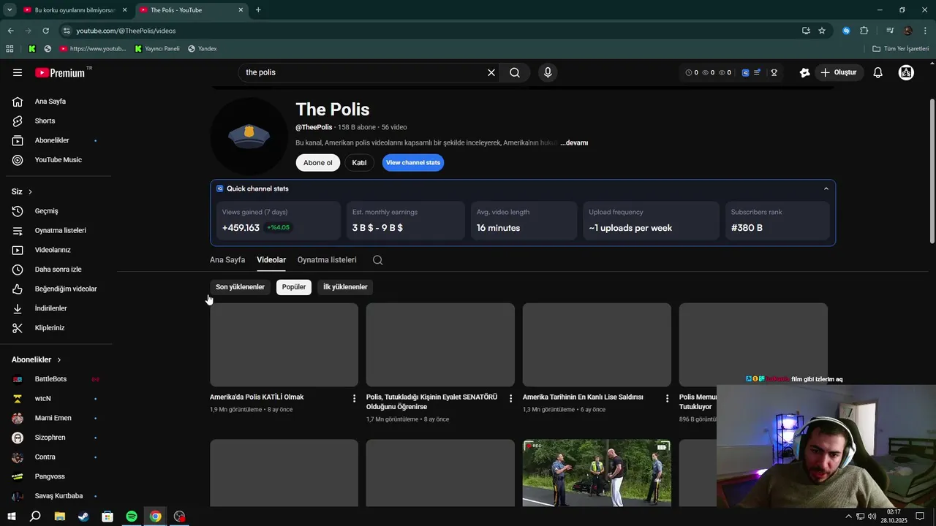Open the YouTube hamburger guide menu
Screen dimensions: 936x526
(x=18, y=72)
